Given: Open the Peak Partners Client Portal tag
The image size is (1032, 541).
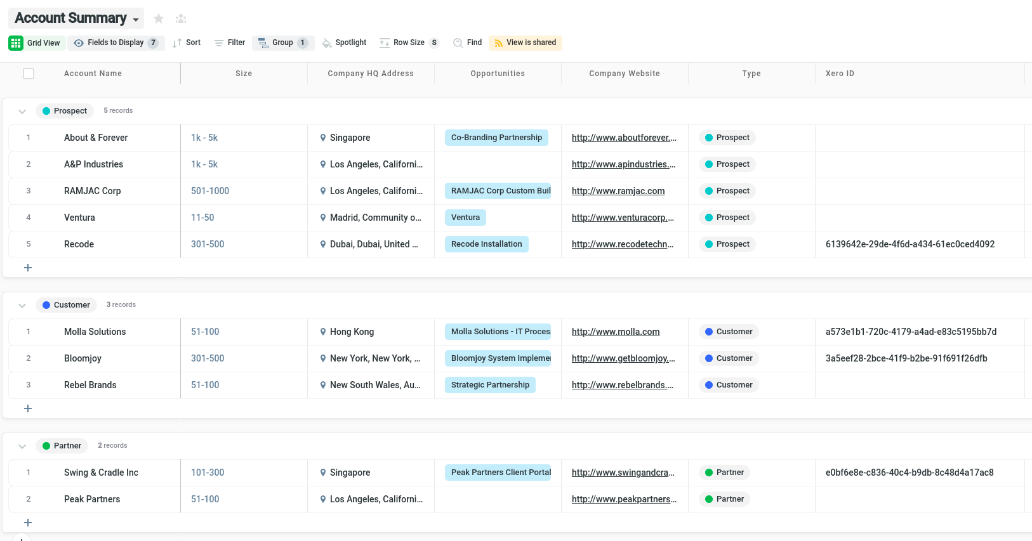Looking at the screenshot, I should coord(498,473).
